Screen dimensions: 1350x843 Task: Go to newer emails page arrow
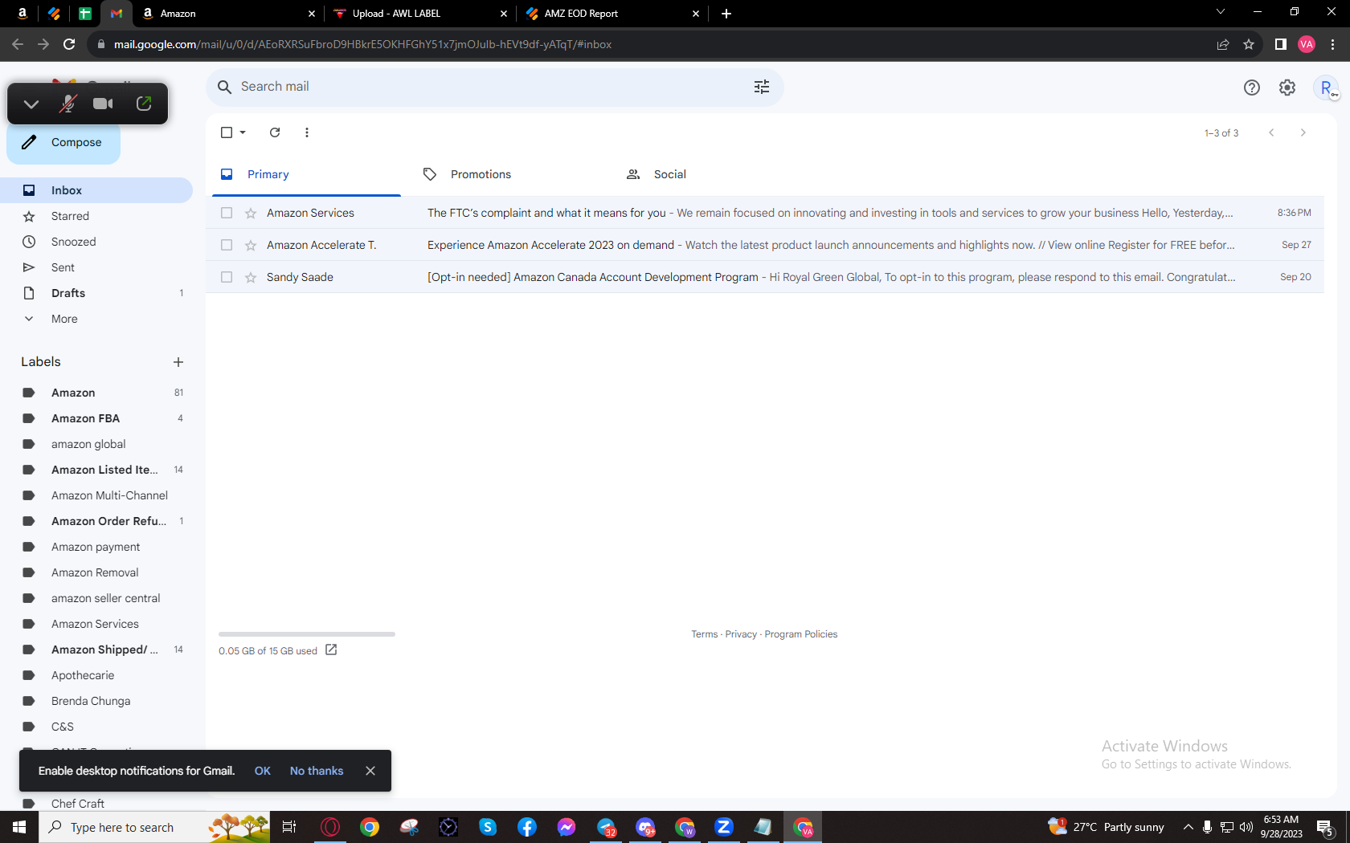(x=1271, y=132)
